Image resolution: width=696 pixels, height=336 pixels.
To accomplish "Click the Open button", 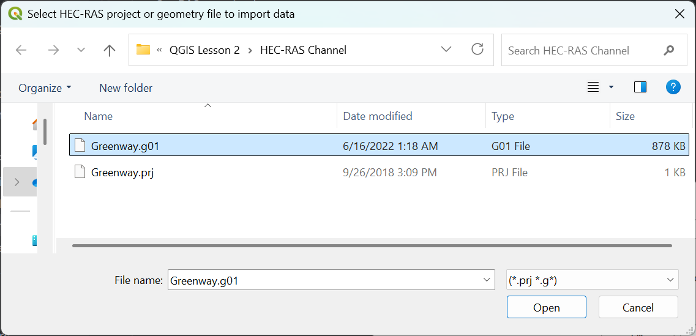I will pyautogui.click(x=546, y=307).
